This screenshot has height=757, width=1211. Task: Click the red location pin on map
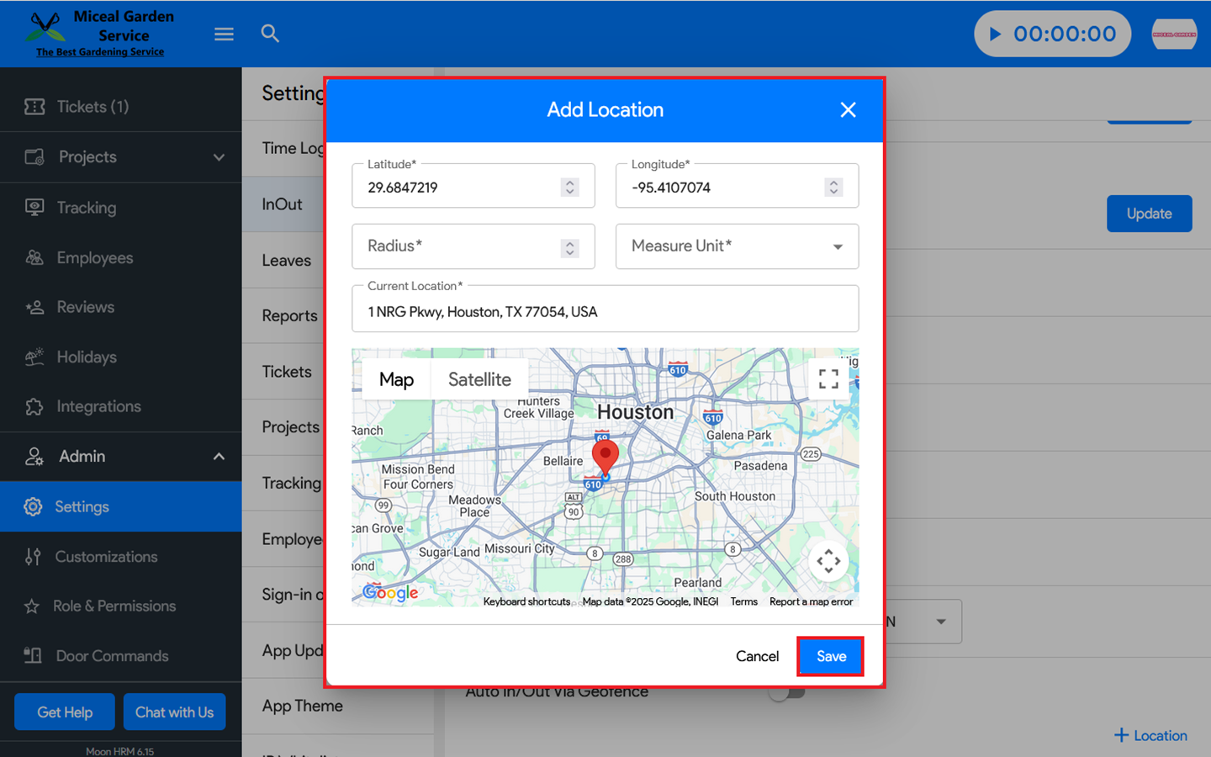coord(605,457)
